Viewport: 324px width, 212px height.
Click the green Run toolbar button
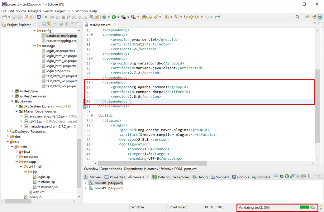coord(114,17)
